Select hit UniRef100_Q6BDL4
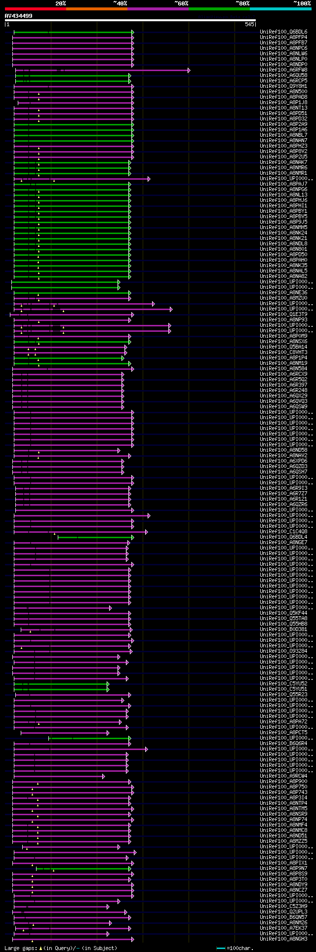This screenshot has width=316, height=952. pos(283,537)
